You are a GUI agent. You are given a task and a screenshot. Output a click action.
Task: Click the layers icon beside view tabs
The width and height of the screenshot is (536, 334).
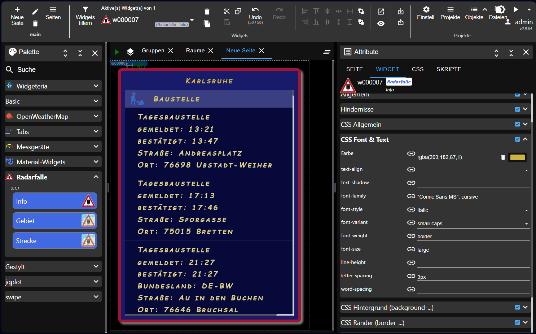point(130,52)
